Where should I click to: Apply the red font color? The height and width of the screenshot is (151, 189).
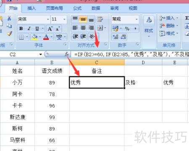(x=46, y=37)
